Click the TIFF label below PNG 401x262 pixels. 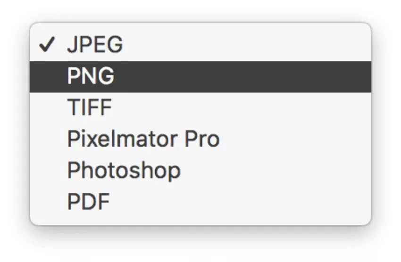point(90,107)
